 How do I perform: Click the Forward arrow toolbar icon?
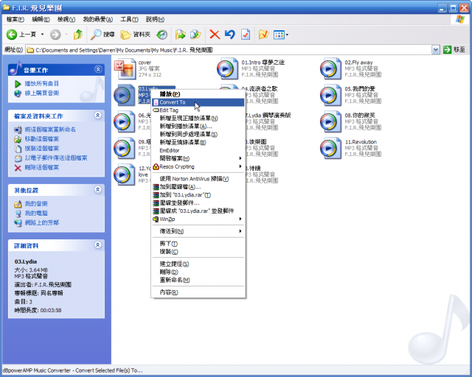(x=55, y=35)
